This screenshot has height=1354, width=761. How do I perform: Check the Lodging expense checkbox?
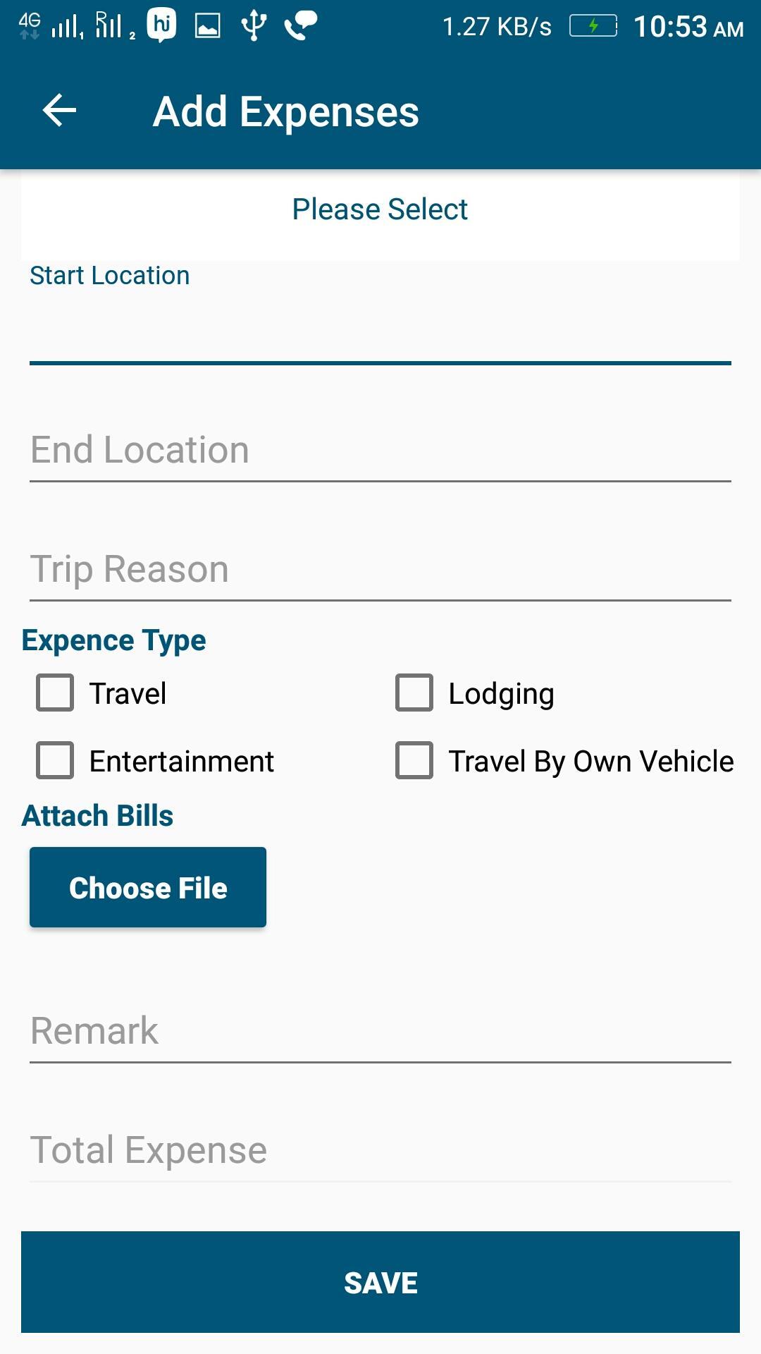(x=414, y=693)
